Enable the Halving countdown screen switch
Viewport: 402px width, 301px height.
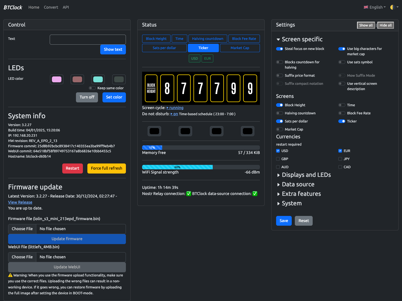tap(279, 113)
